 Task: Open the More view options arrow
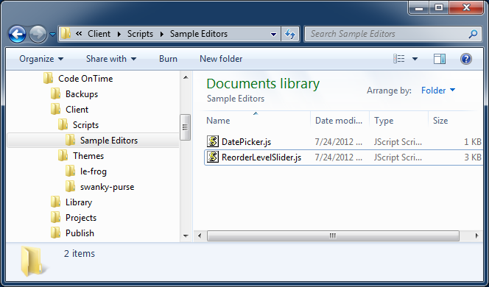(x=415, y=59)
